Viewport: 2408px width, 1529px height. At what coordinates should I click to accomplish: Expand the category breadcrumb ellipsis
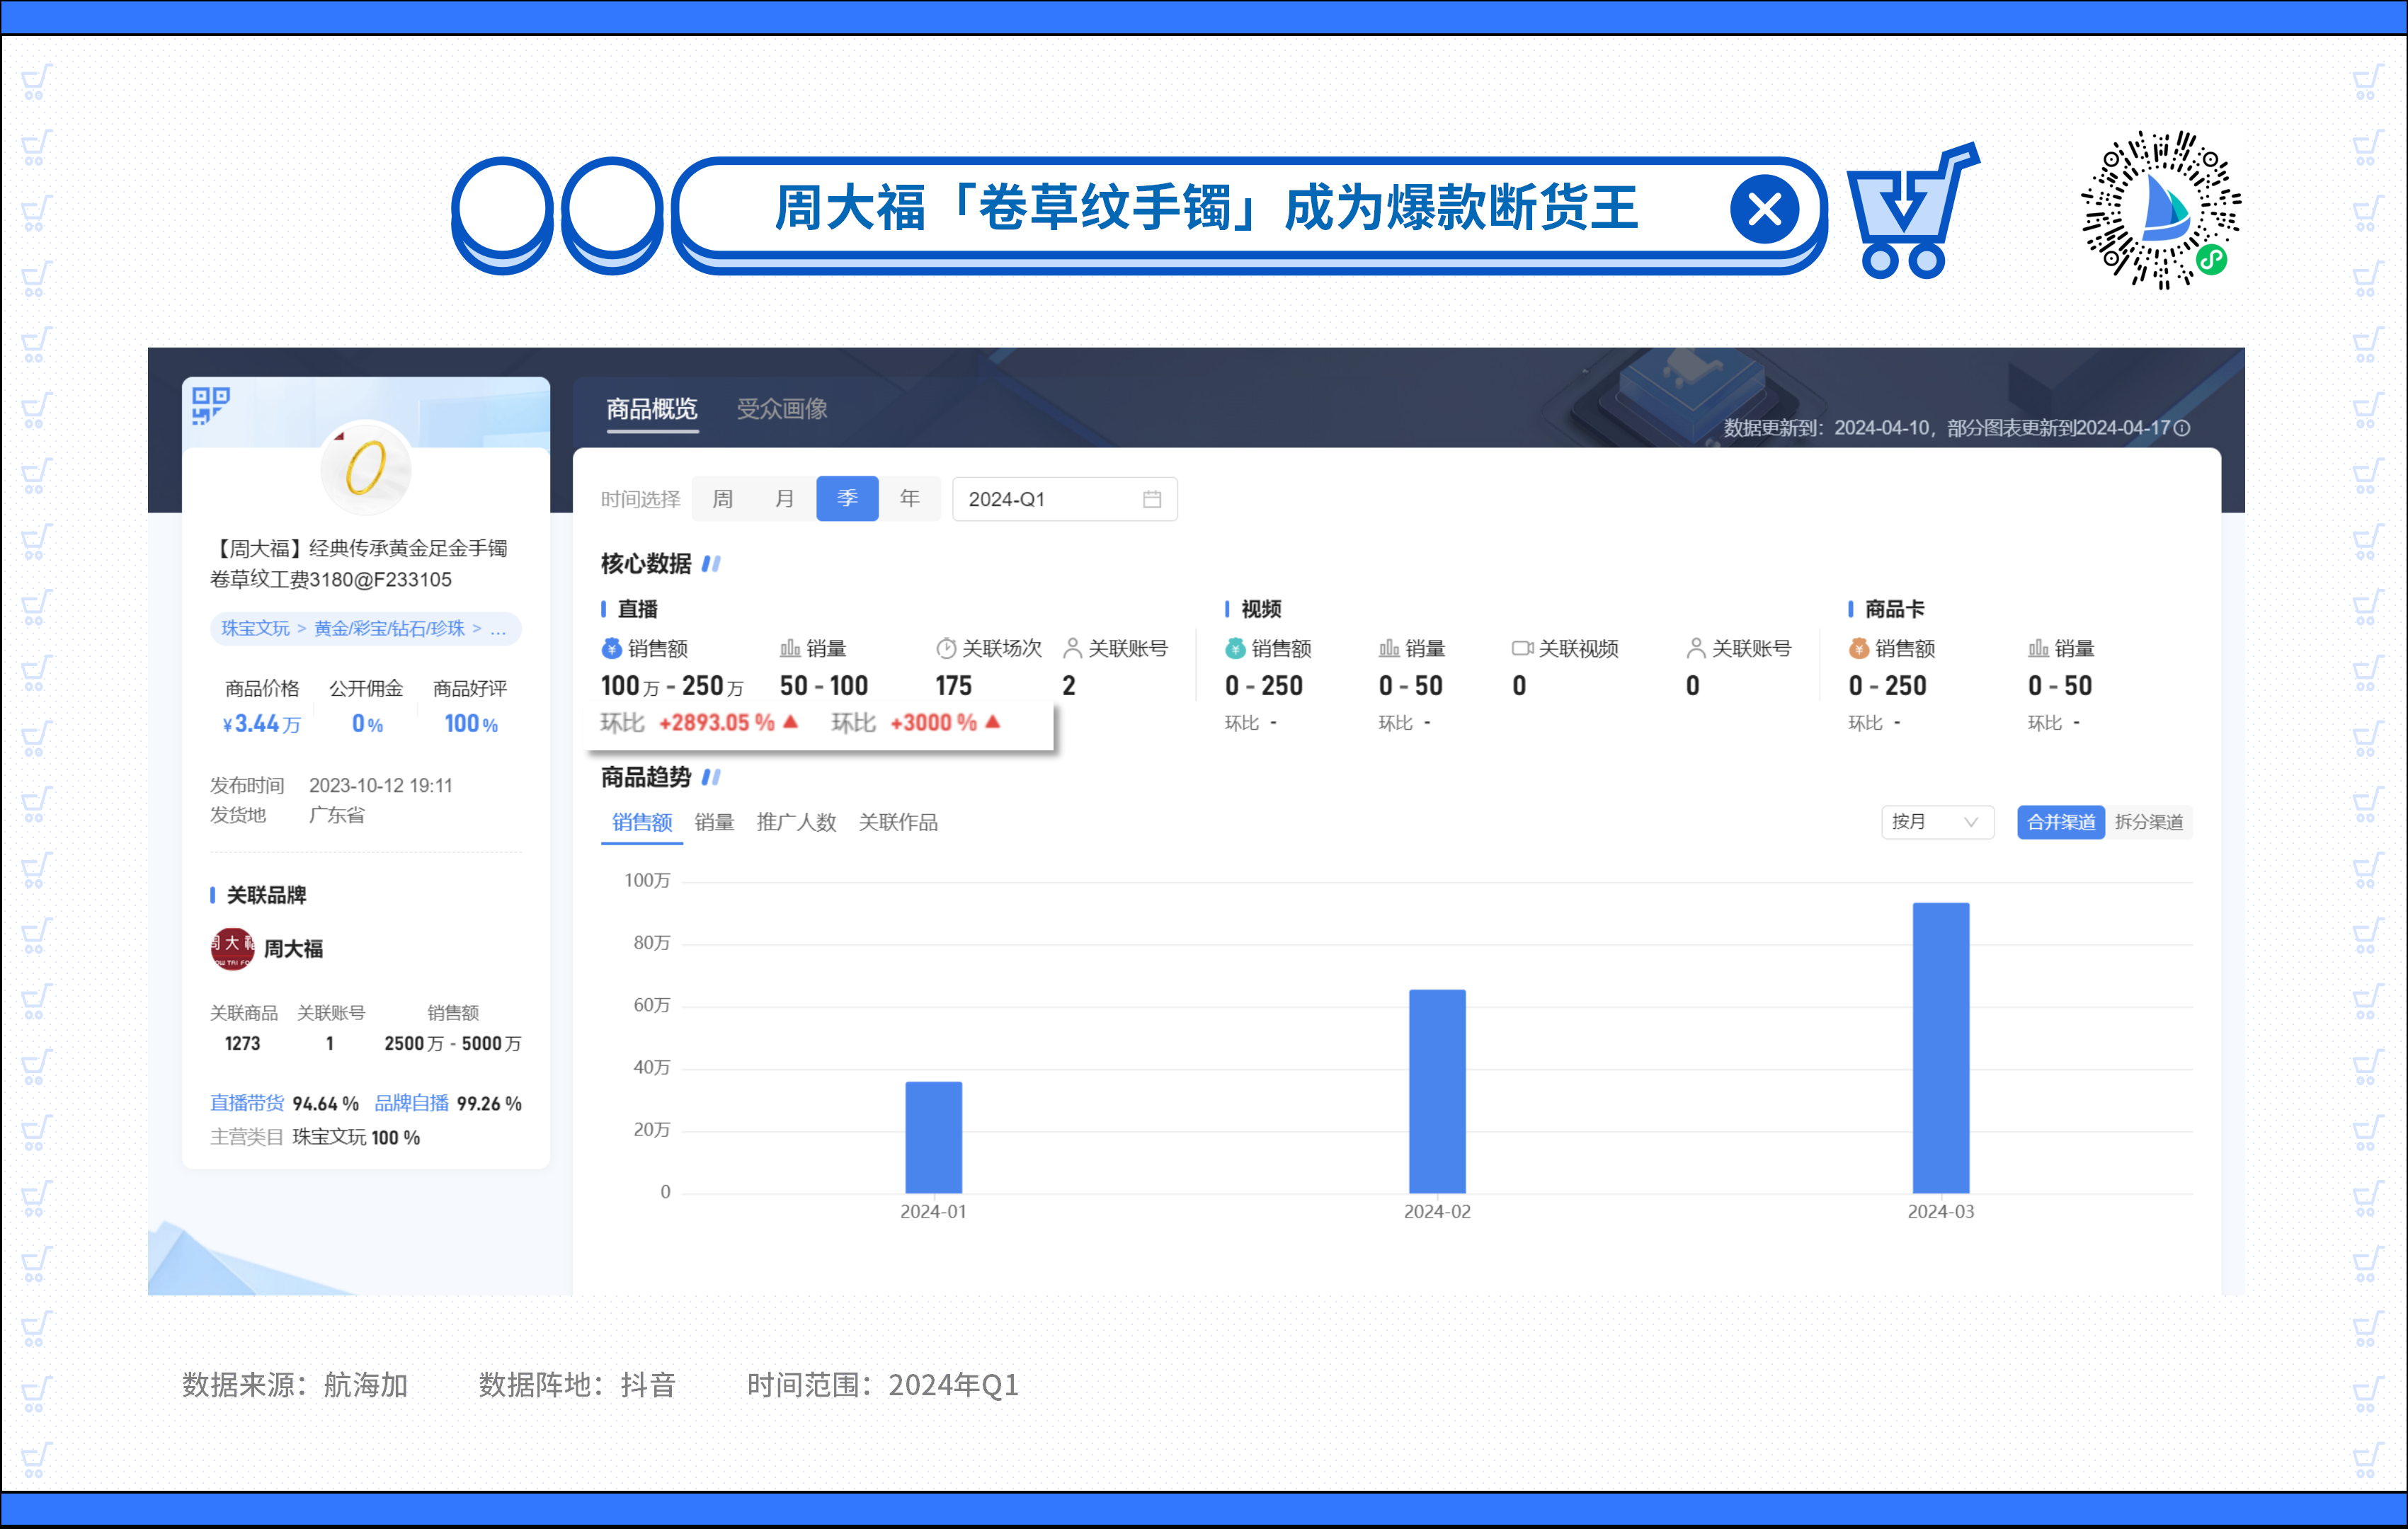click(x=498, y=628)
